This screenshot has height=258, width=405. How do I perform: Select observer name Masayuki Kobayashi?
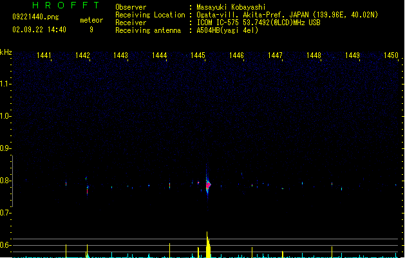coord(231,7)
